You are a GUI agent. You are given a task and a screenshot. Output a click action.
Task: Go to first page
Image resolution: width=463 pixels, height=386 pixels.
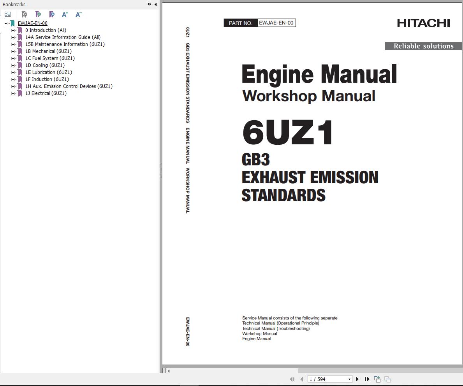292,379
